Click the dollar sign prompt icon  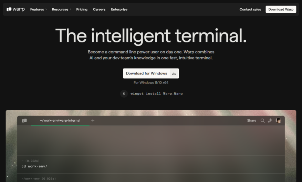coord(124,94)
